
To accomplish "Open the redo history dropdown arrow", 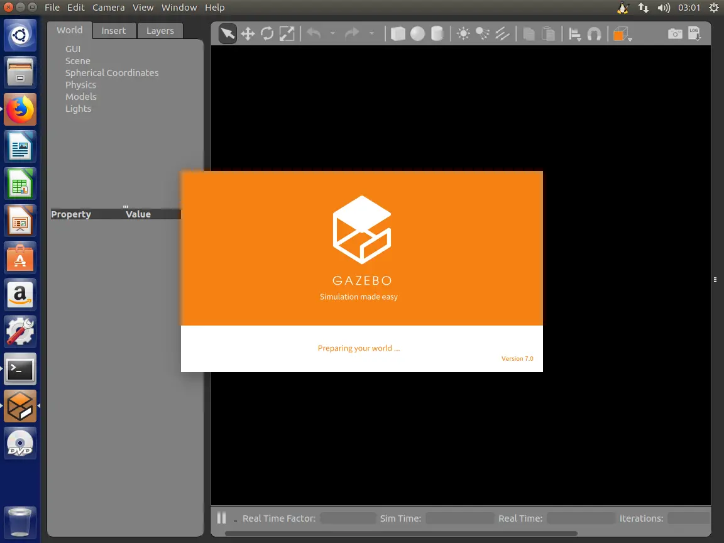I will point(371,34).
